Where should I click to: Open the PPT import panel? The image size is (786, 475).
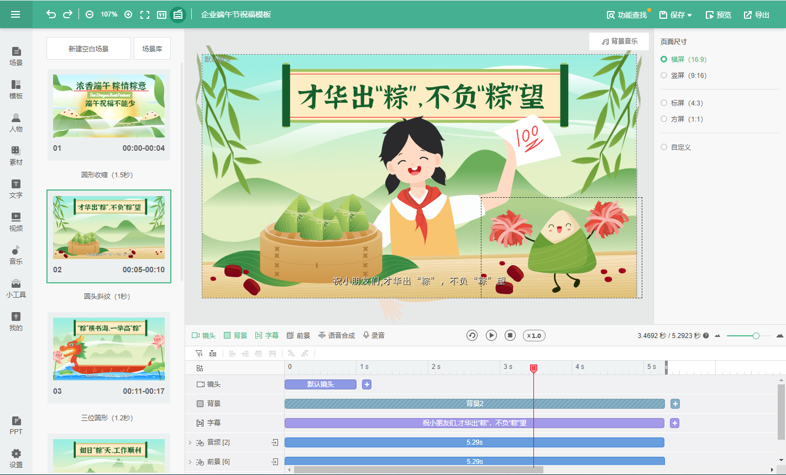coord(16,425)
